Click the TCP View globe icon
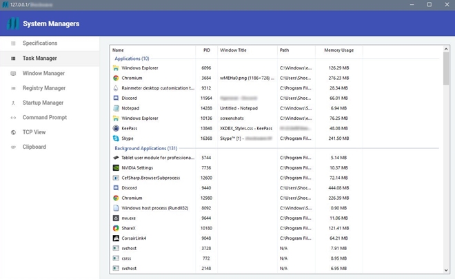455x279 pixels. click(x=13, y=132)
